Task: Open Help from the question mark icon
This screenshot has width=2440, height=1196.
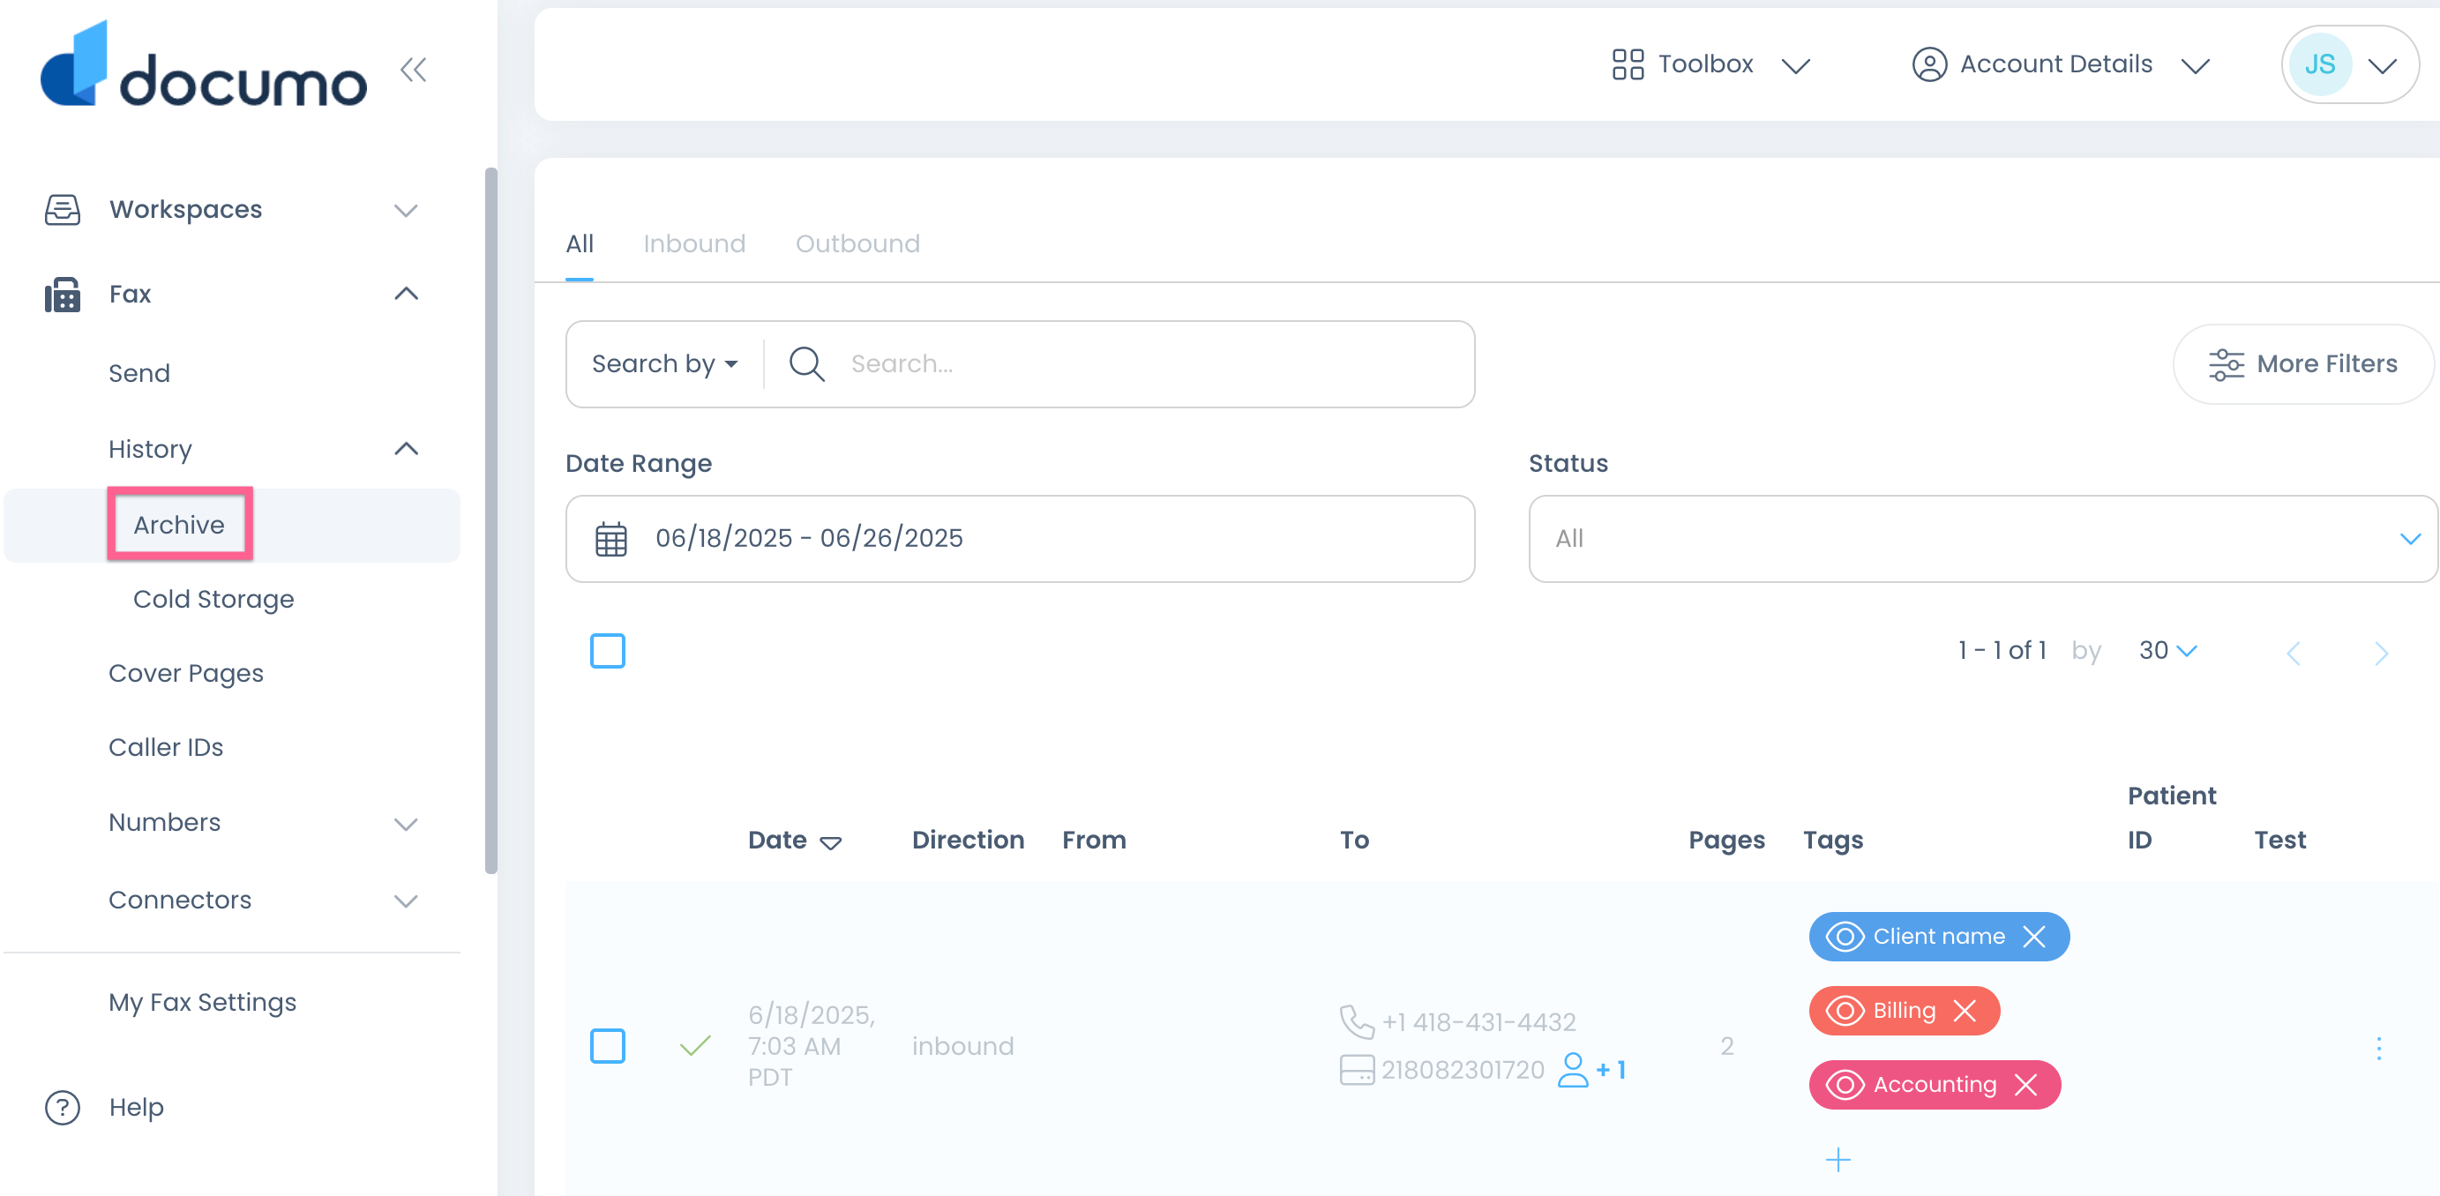Action: (x=63, y=1107)
